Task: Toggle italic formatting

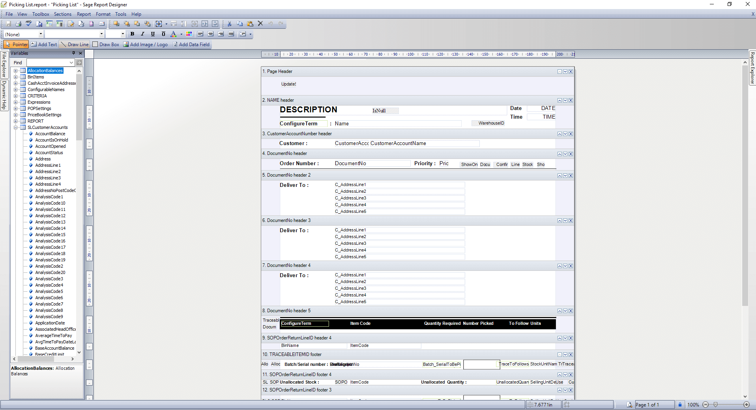Action: click(142, 34)
